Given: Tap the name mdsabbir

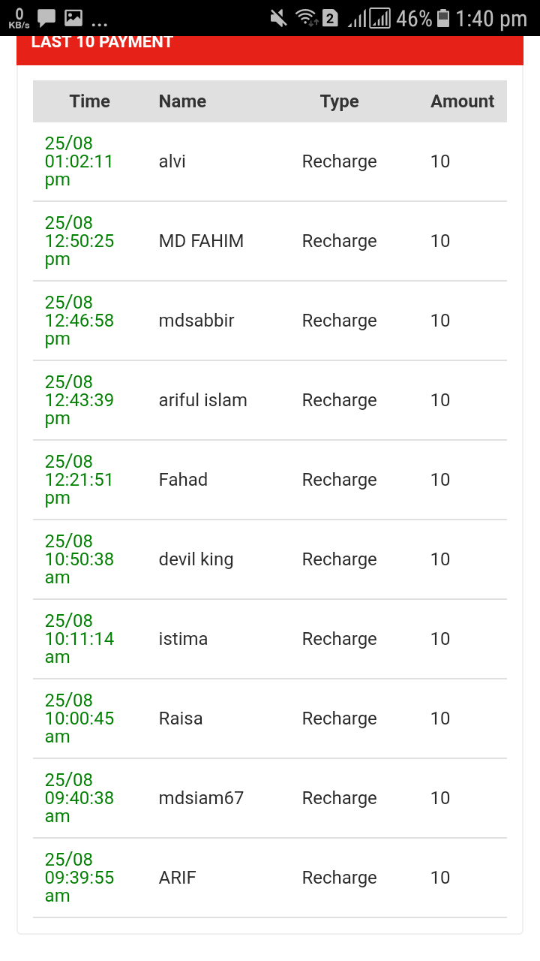Looking at the screenshot, I should [x=196, y=321].
